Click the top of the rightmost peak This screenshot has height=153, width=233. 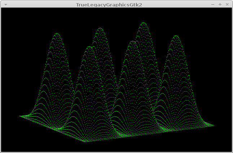176,36
